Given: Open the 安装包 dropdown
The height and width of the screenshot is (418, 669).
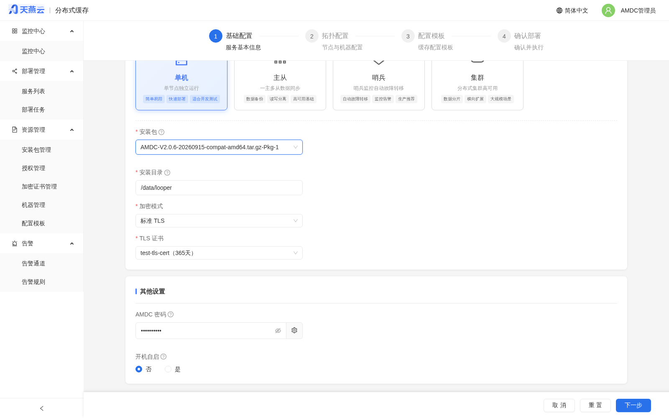Looking at the screenshot, I should (219, 147).
